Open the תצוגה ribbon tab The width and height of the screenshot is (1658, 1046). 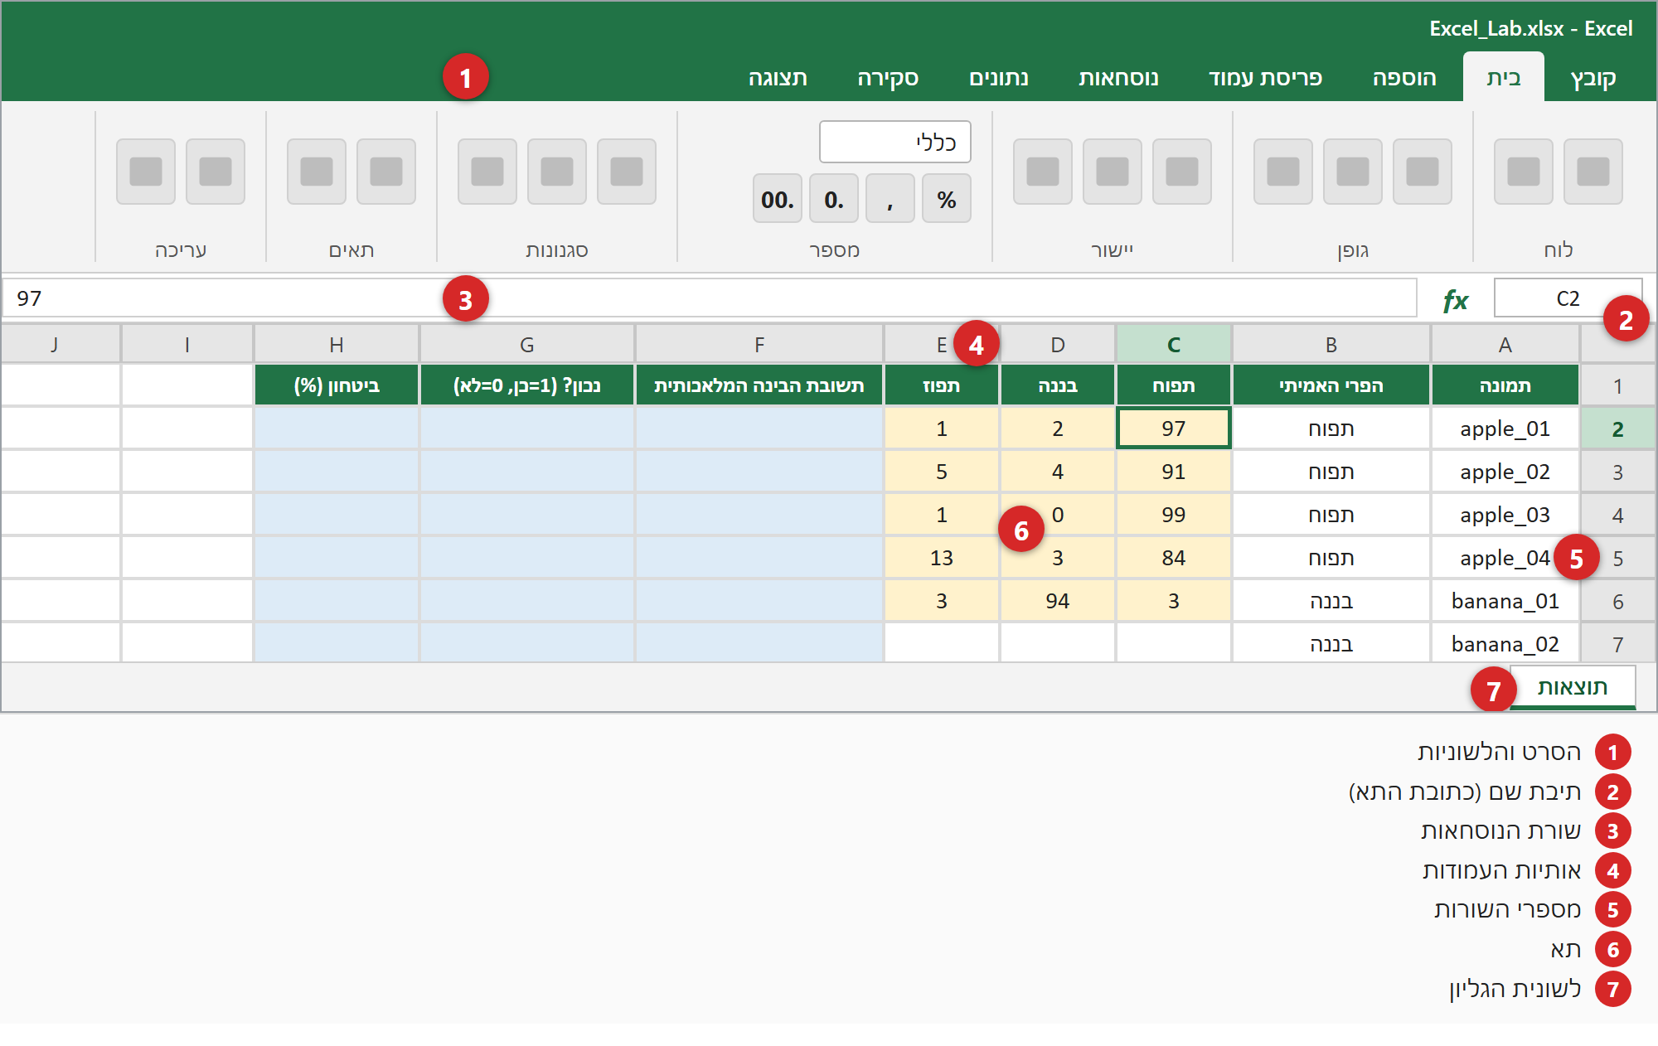click(778, 78)
